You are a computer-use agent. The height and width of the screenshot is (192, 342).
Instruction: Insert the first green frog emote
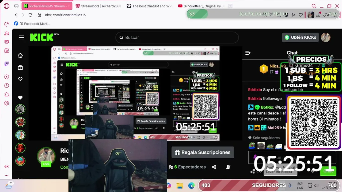[252, 145]
